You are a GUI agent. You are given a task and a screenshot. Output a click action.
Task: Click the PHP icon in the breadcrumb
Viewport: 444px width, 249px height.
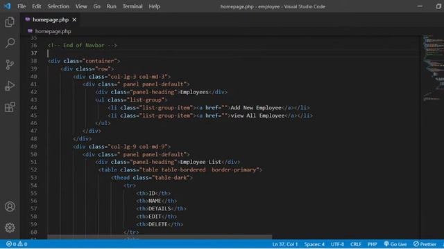pyautogui.click(x=30, y=31)
